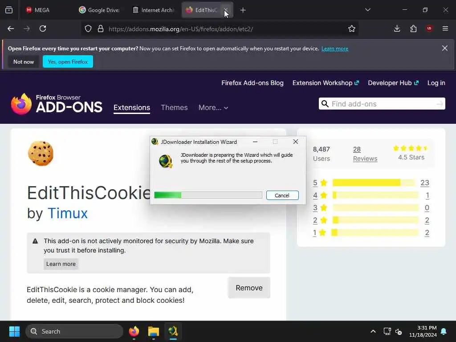The height and width of the screenshot is (342, 456).
Task: Select the Extensions navigation item
Action: [x=132, y=108]
